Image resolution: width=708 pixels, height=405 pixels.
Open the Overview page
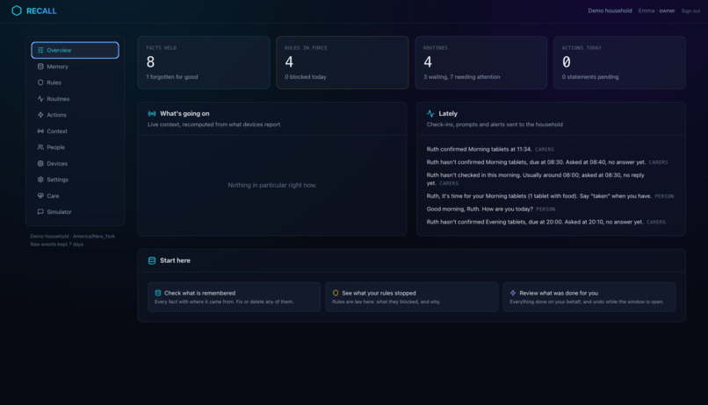75,50
